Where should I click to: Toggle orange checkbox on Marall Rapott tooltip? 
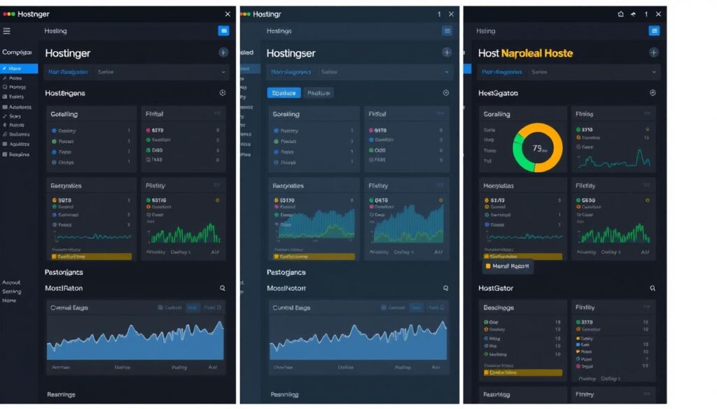[488, 266]
